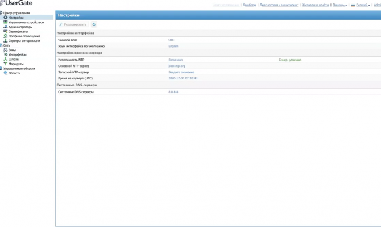Click the Время на сервере (UTC) label

click(75, 78)
